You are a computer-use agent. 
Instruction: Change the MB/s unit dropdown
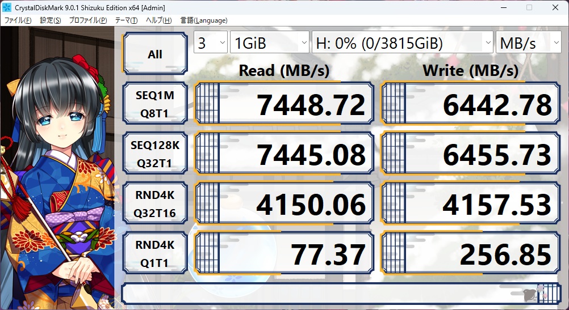point(529,43)
